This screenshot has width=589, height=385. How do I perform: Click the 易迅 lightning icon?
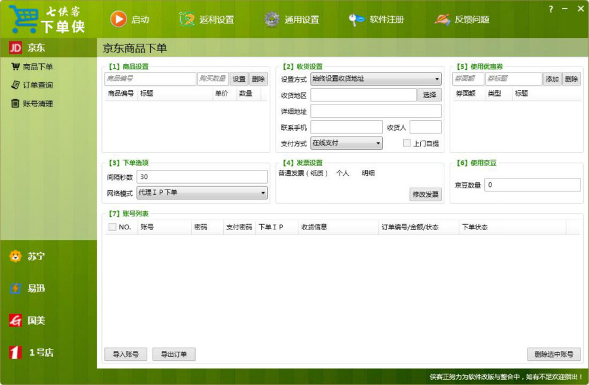click(16, 288)
